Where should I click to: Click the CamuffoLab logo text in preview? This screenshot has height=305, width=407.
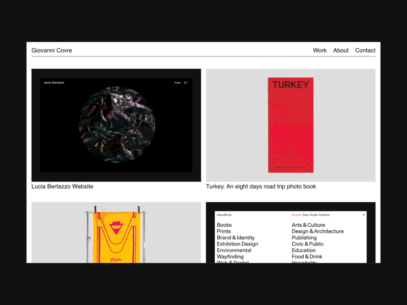pyautogui.click(x=224, y=215)
